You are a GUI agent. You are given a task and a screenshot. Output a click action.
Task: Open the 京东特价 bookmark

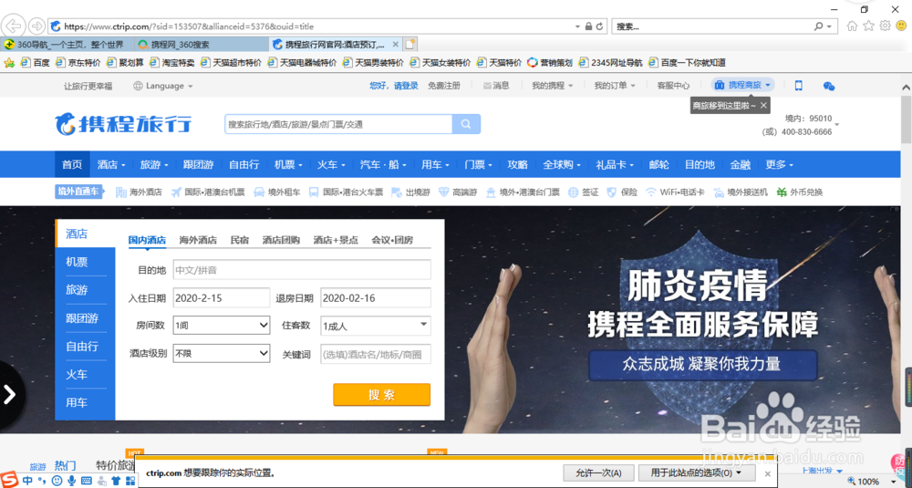click(78, 63)
